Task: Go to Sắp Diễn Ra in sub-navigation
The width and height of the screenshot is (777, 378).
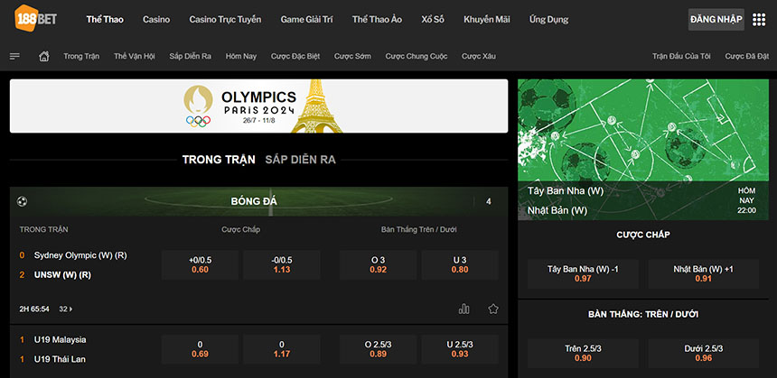Action: point(191,57)
